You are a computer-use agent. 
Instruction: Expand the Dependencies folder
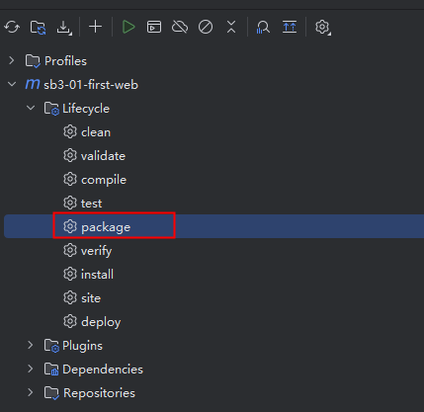[31, 369]
